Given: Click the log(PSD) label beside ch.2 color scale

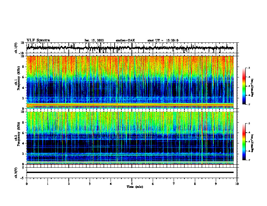Looking at the screenshot, I should [x=253, y=143].
